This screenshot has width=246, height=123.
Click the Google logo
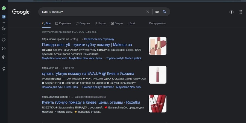(21, 12)
